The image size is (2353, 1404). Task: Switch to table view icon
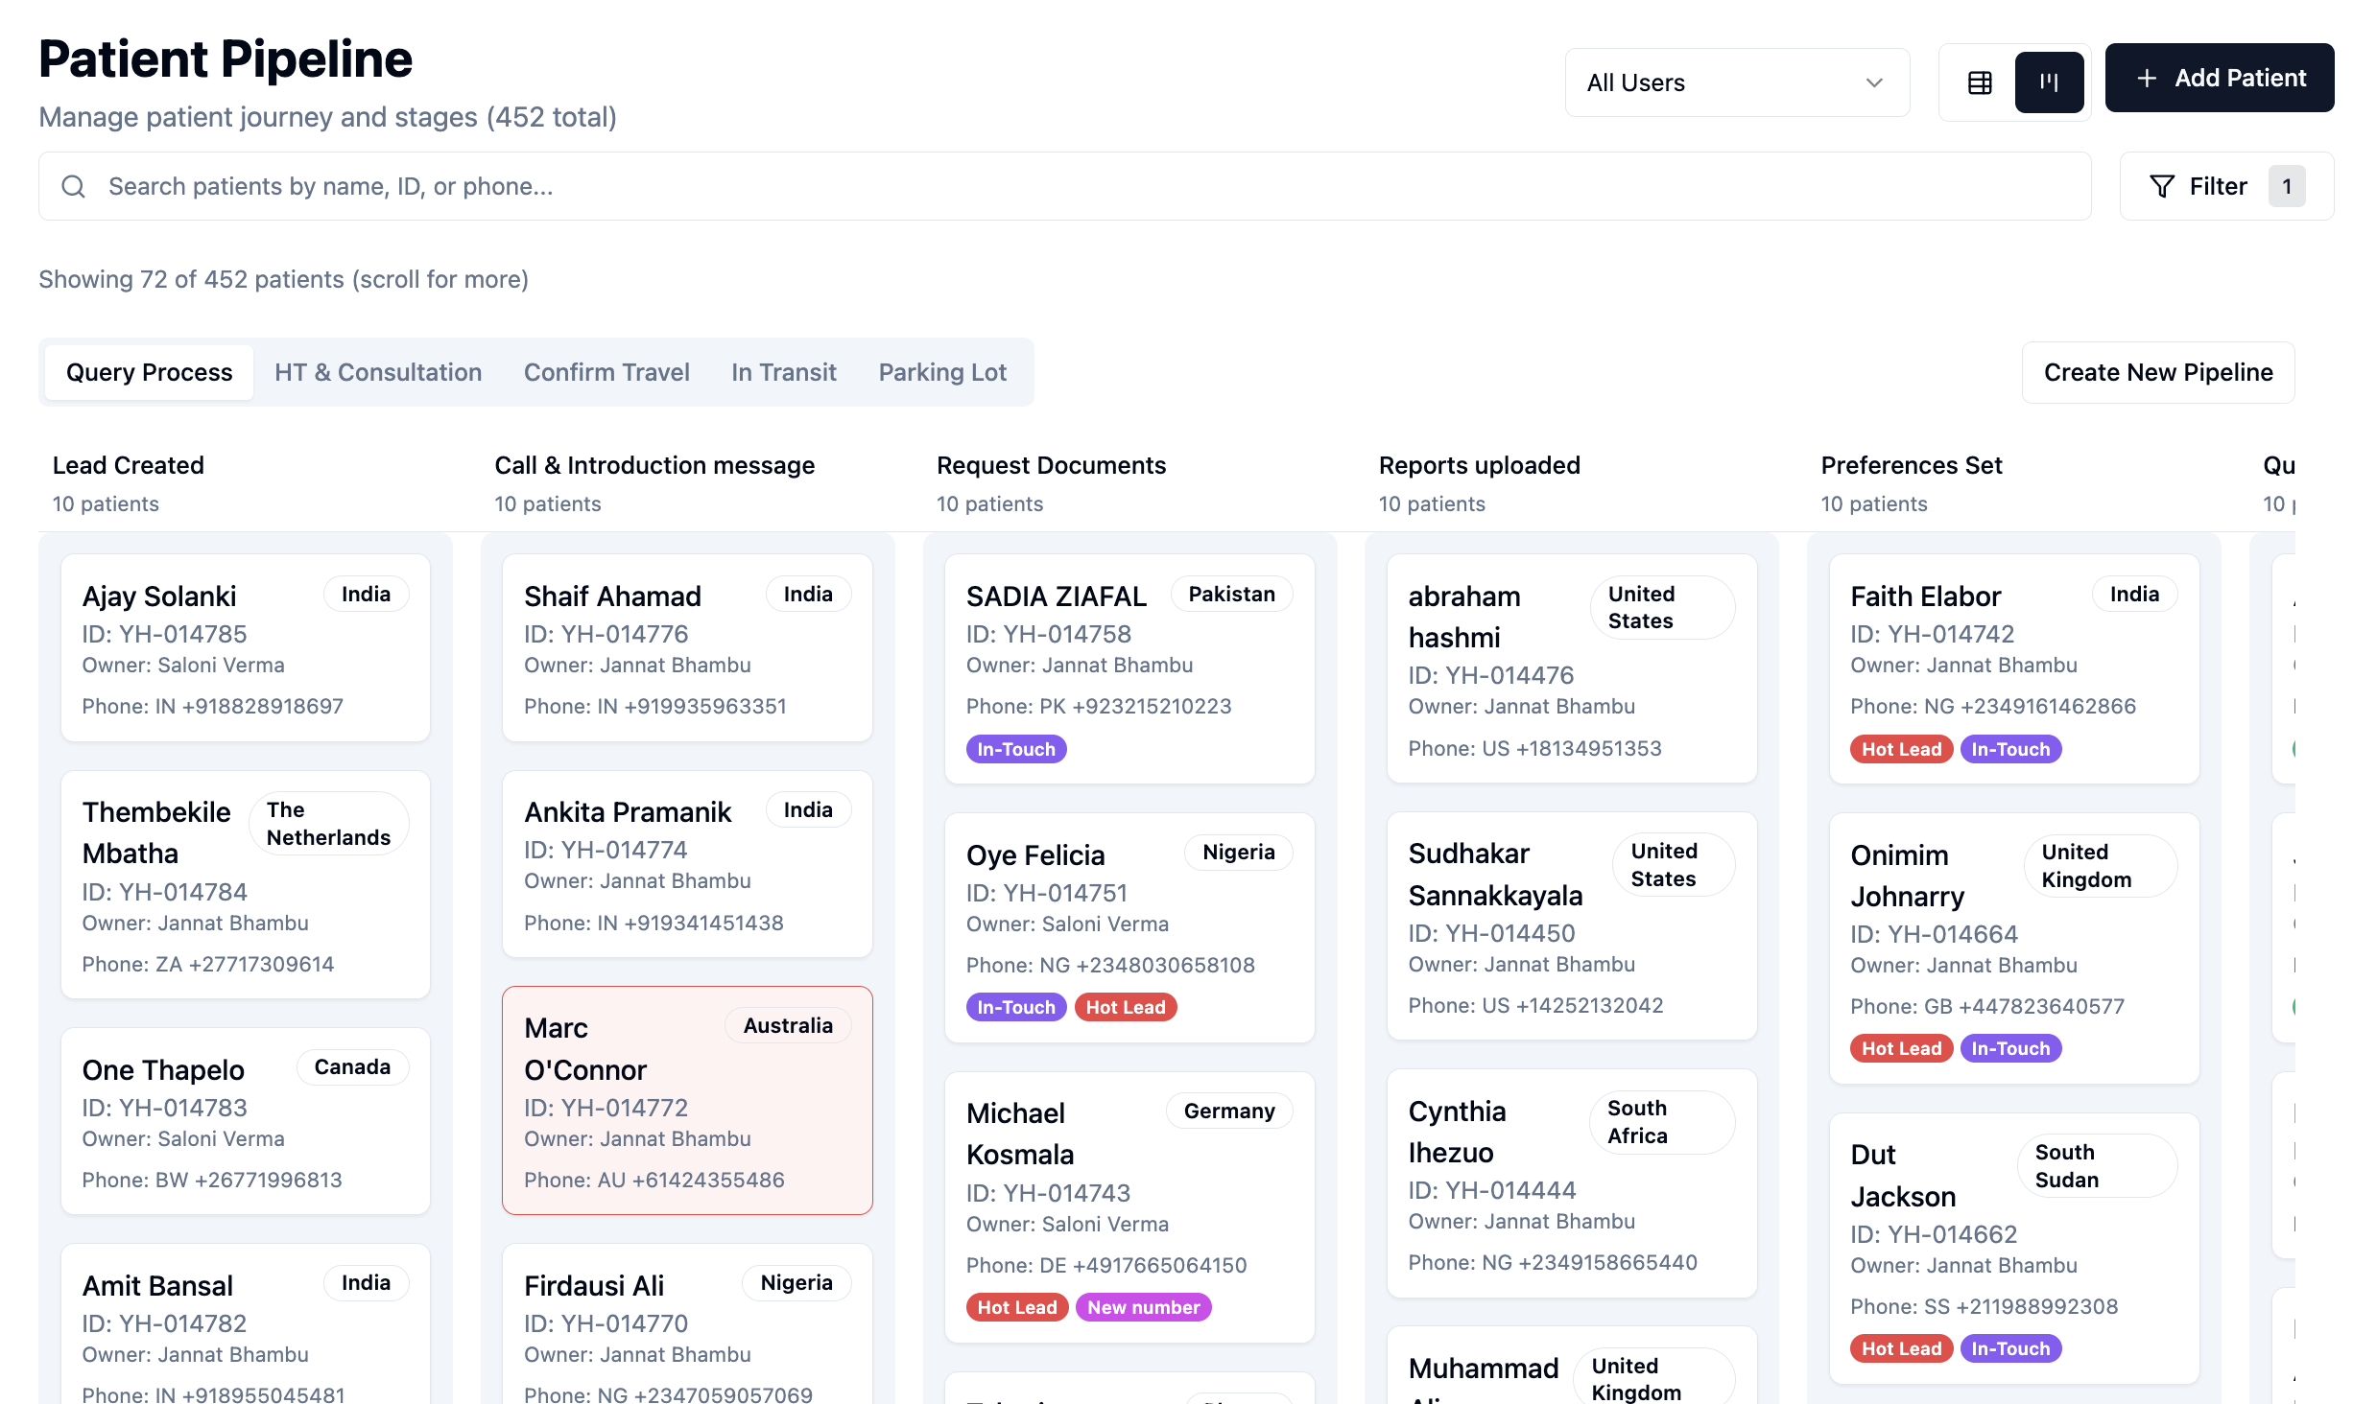point(1980,82)
